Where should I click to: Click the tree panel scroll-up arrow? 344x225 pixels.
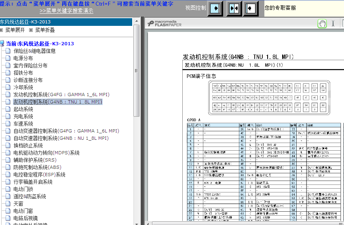click(x=137, y=21)
